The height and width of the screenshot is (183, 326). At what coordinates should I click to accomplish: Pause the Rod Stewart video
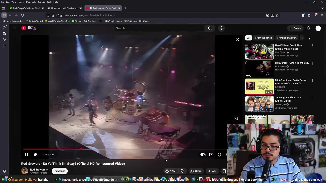click(26, 155)
